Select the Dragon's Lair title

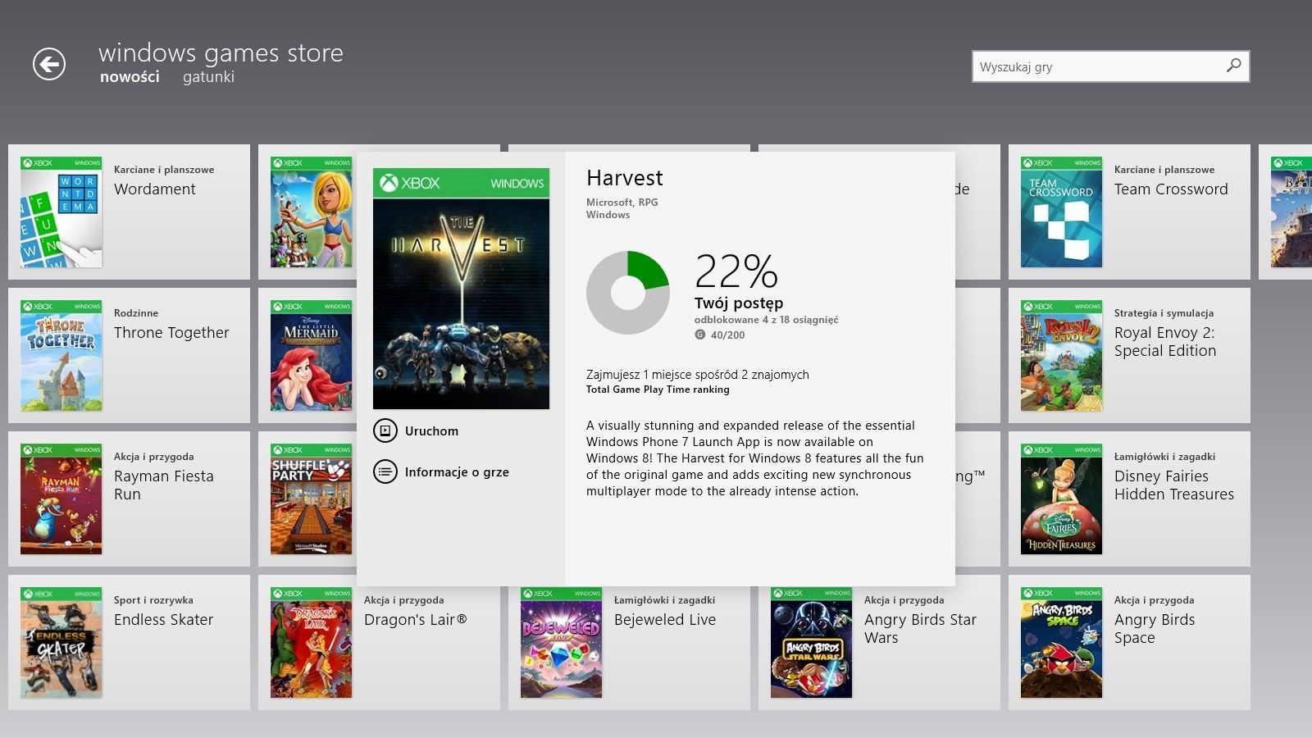pos(416,620)
